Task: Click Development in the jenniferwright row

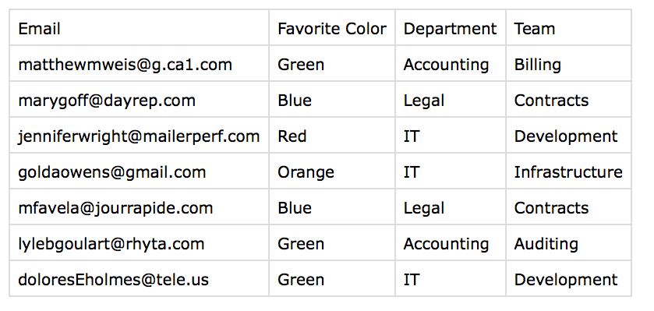Action: click(568, 135)
